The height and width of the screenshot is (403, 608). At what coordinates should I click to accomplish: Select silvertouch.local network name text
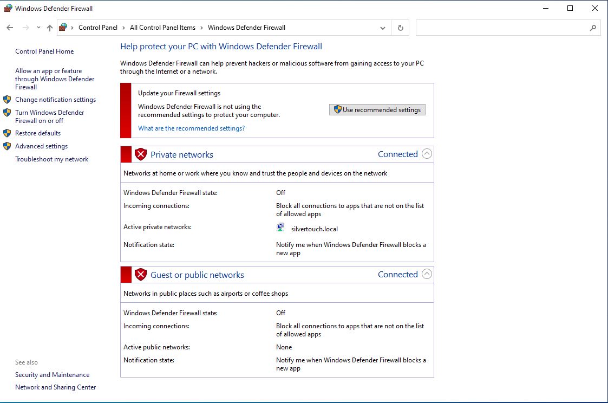click(315, 229)
